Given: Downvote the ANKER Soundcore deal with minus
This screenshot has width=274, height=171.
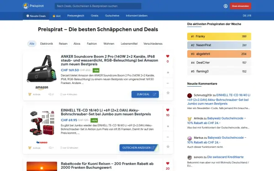Looking at the screenshot, I should point(168,83).
